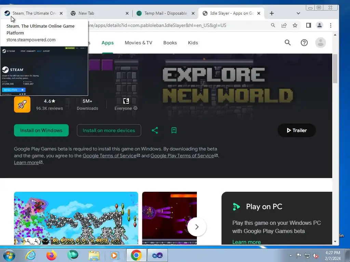Open Learn more link under install note
The image size is (350, 262).
(28, 163)
